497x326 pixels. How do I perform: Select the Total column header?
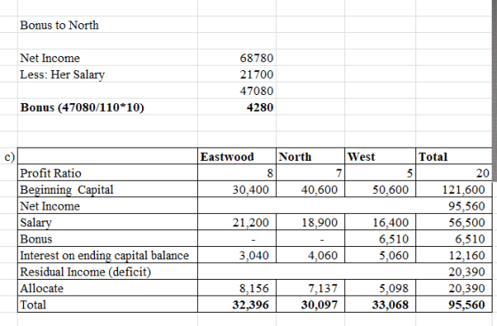(x=454, y=156)
